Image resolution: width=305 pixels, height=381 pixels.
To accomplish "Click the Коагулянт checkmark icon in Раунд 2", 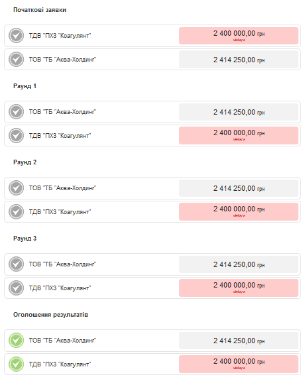I will 16,212.
